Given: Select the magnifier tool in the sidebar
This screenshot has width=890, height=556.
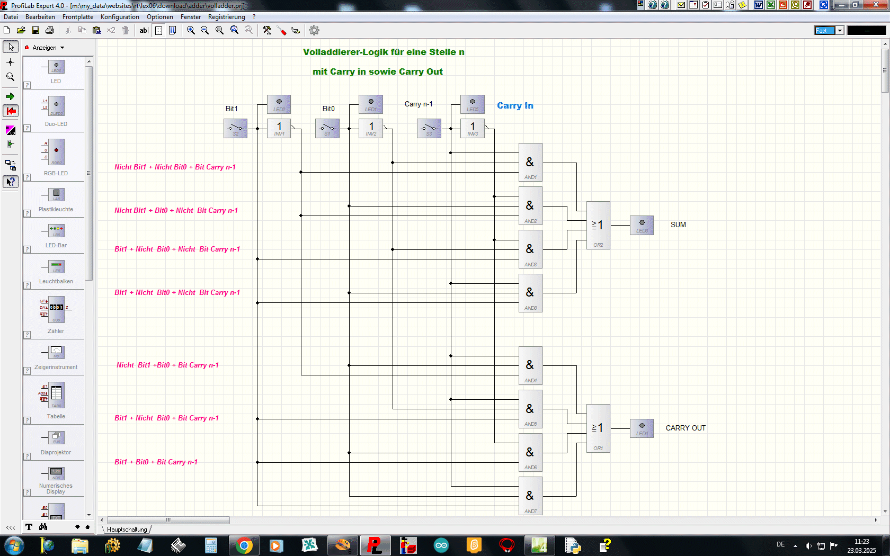Looking at the screenshot, I should [x=11, y=77].
